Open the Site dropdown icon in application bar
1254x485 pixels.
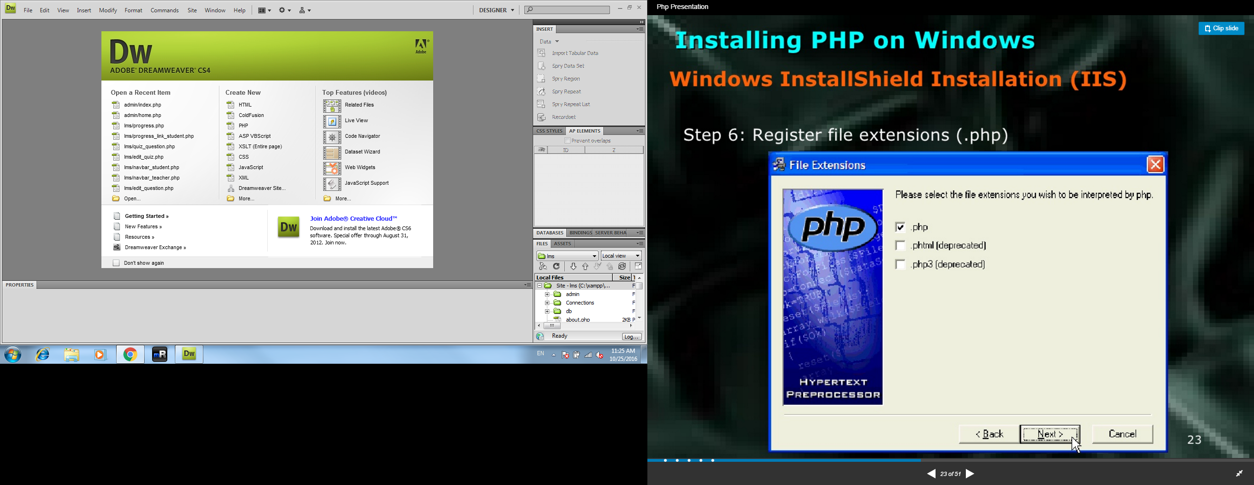click(x=305, y=10)
